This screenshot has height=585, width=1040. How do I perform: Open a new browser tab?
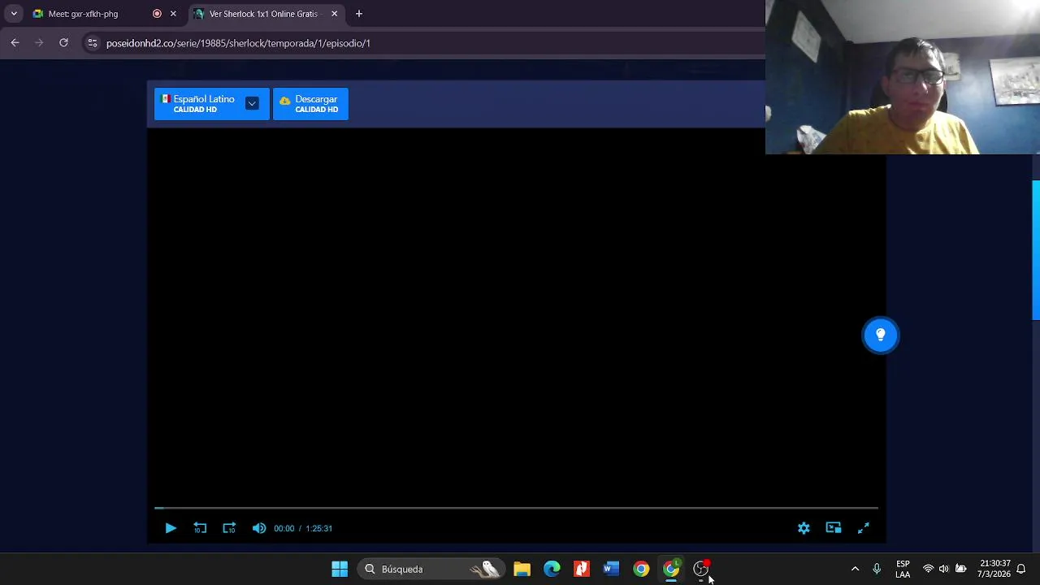click(x=359, y=14)
